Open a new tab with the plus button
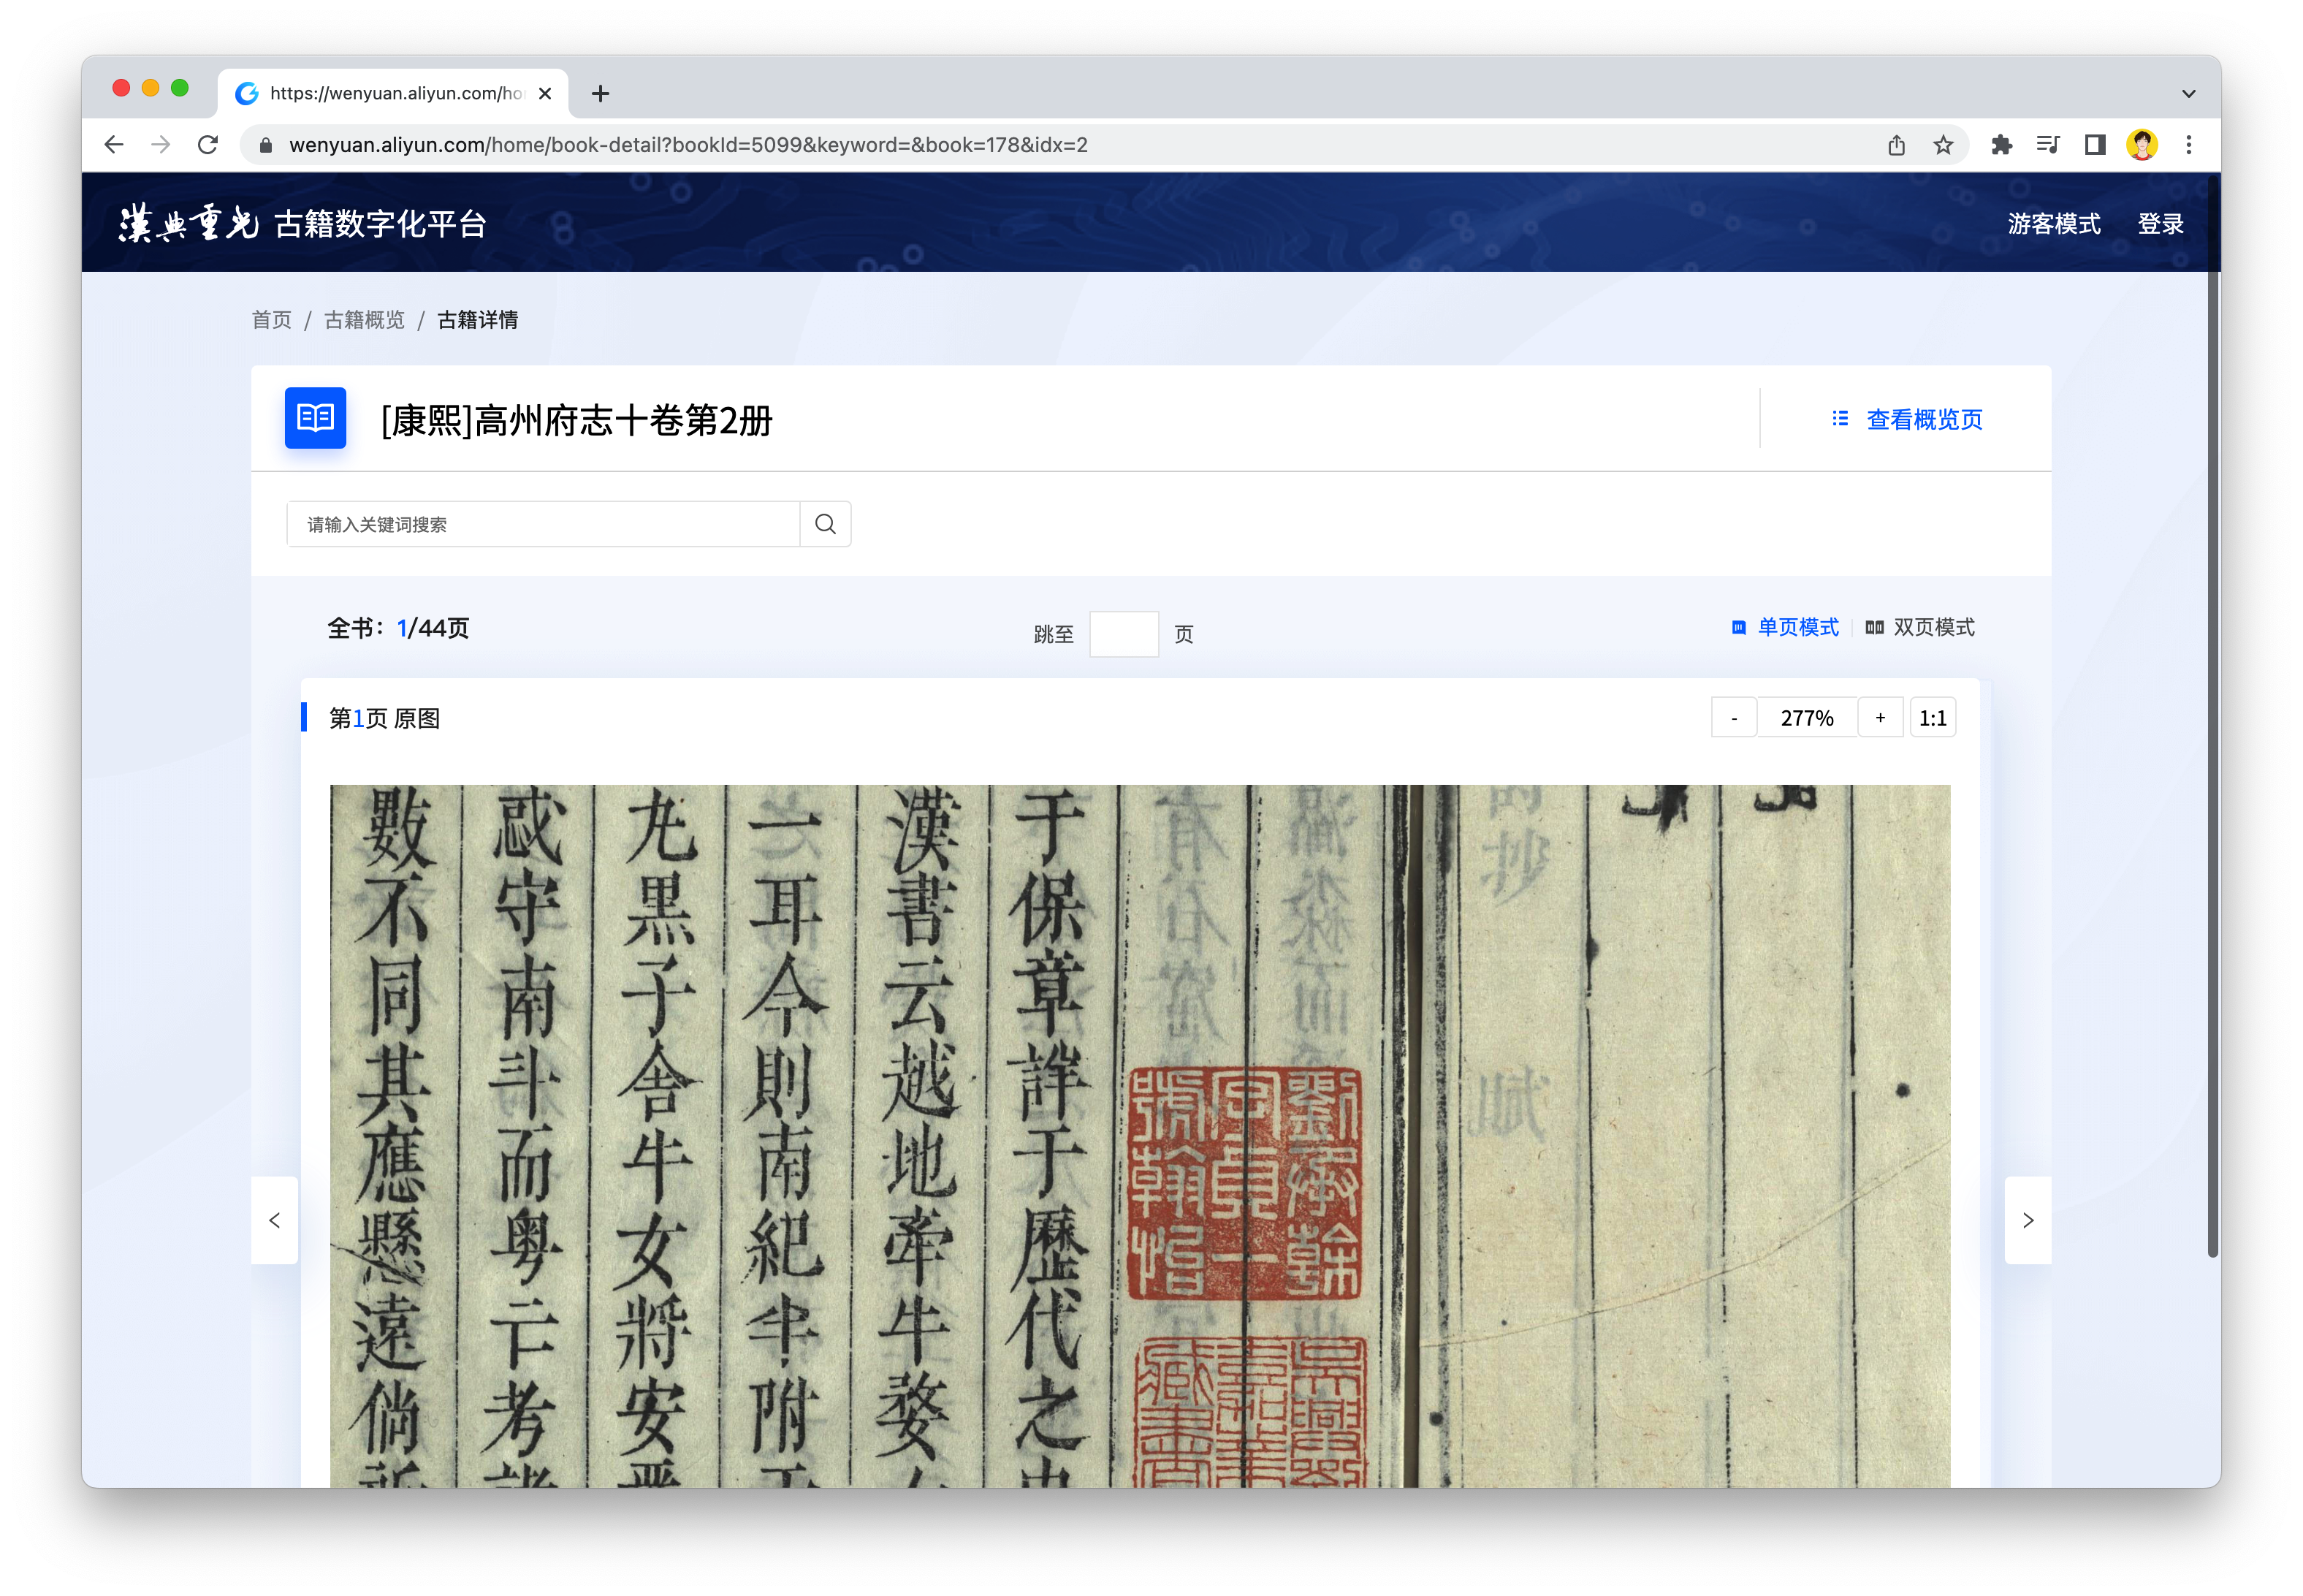The width and height of the screenshot is (2303, 1596). pos(600,94)
